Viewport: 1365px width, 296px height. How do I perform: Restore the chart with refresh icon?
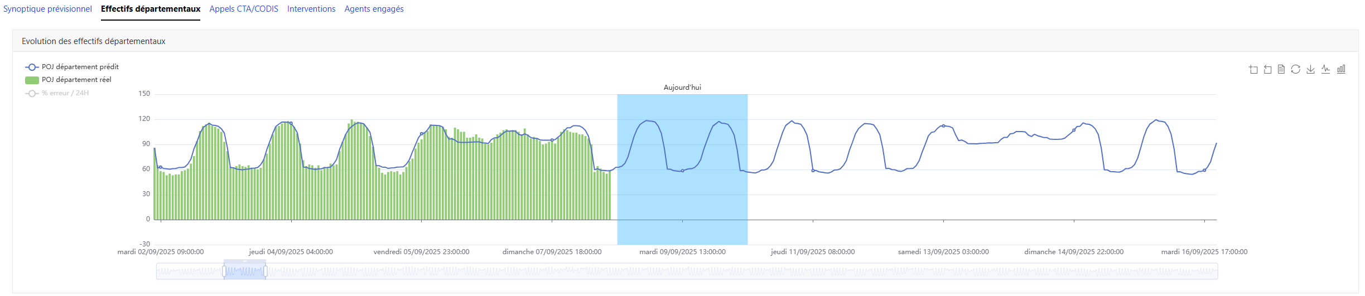click(1296, 69)
